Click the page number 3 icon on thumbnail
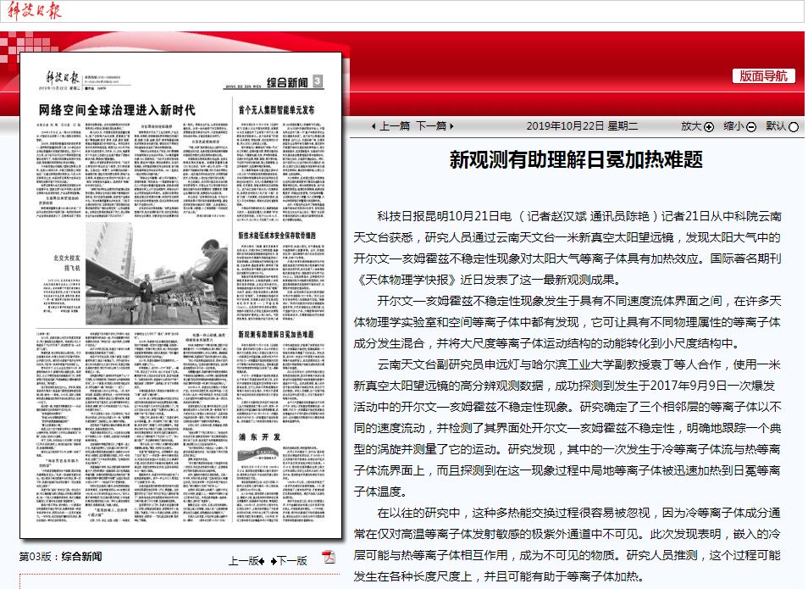Viewport: 808px width, 589px height. [x=318, y=81]
